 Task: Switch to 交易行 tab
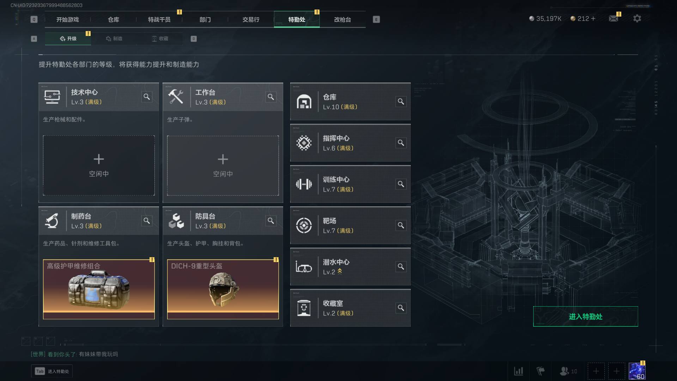pyautogui.click(x=251, y=19)
